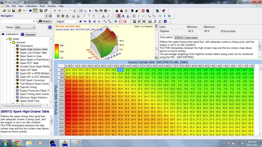The height and width of the screenshot is (147, 262).
Task: Switch to the RTACS tab
Action: (x=179, y=38)
